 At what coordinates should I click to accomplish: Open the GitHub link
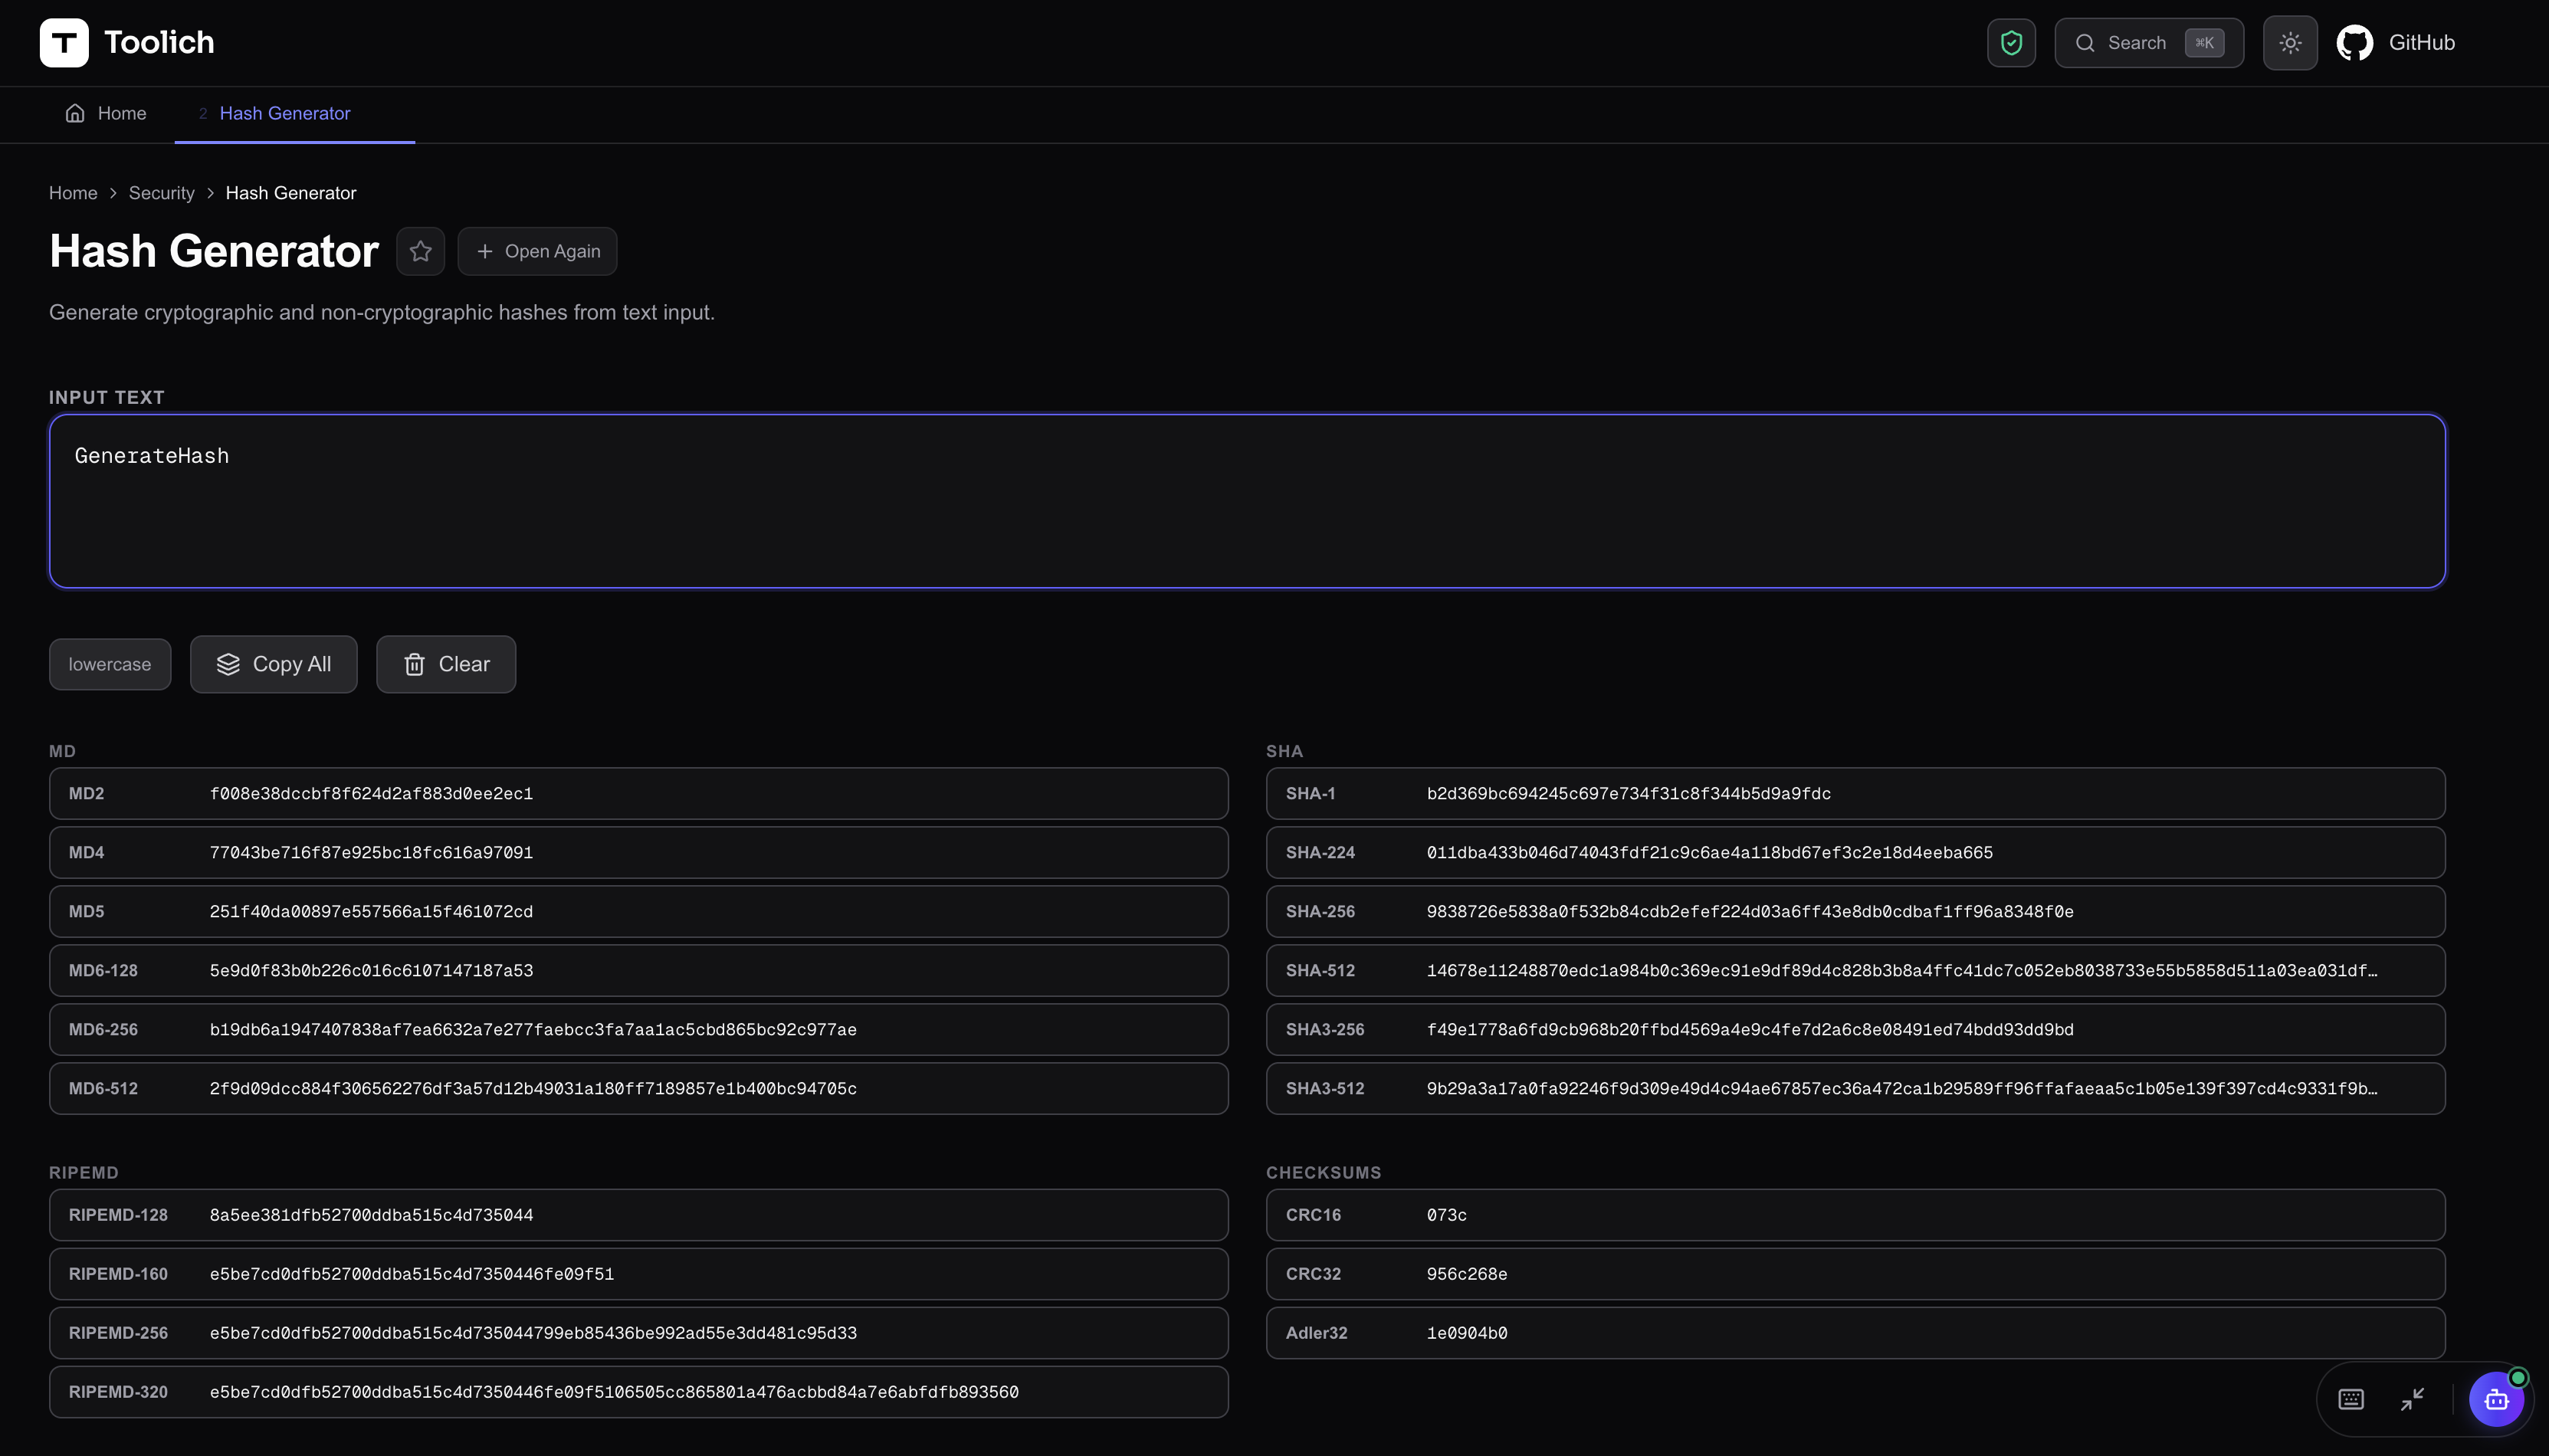pos(2396,42)
